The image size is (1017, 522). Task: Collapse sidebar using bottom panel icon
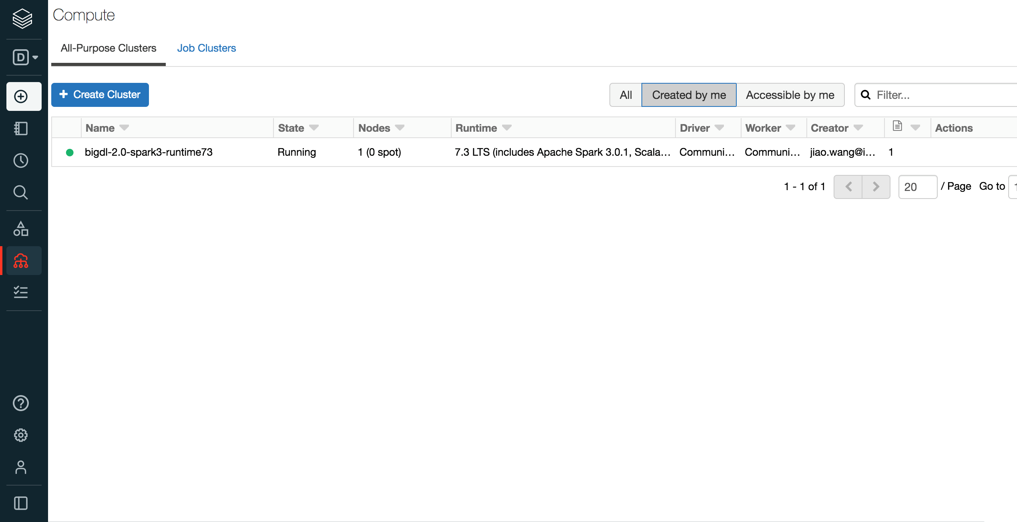click(x=21, y=503)
